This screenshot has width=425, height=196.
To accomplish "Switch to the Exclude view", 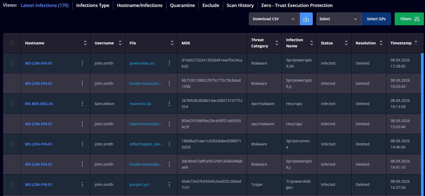I will [211, 5].
